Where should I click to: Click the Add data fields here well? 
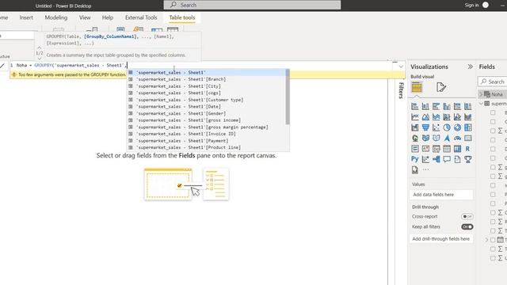click(x=441, y=195)
